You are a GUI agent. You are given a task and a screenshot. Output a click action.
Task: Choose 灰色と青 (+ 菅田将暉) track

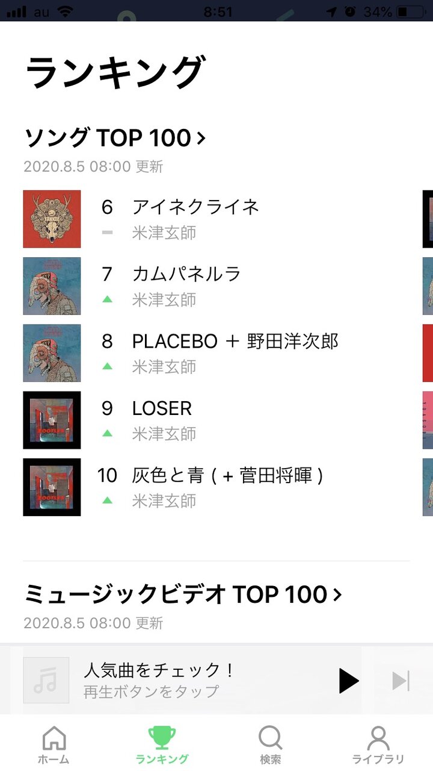(x=227, y=476)
